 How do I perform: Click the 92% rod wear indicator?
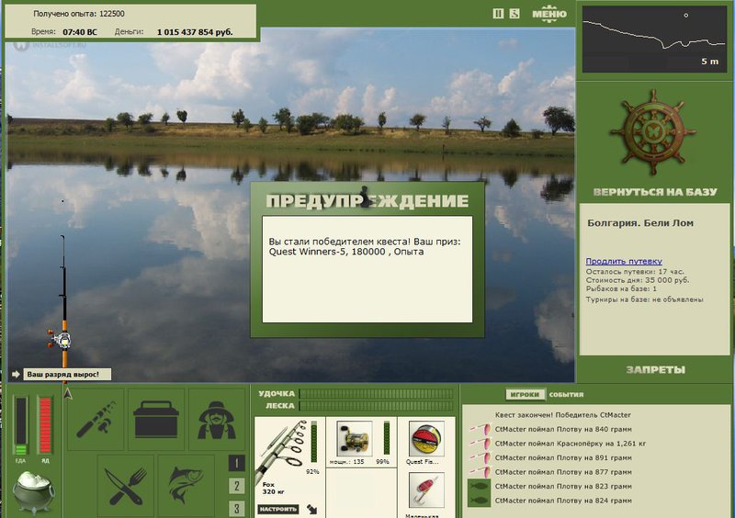[313, 443]
